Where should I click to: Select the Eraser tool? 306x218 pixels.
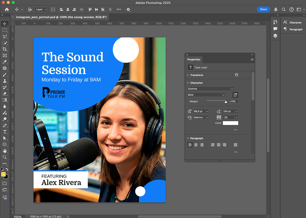tap(5, 94)
